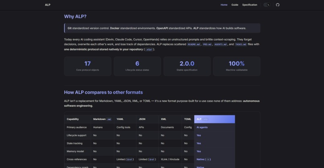Image resolution: width=324 pixels, height=168 pixels.
Task: Click the 'Primary audience' row label
Action: pyautogui.click(x=77, y=127)
